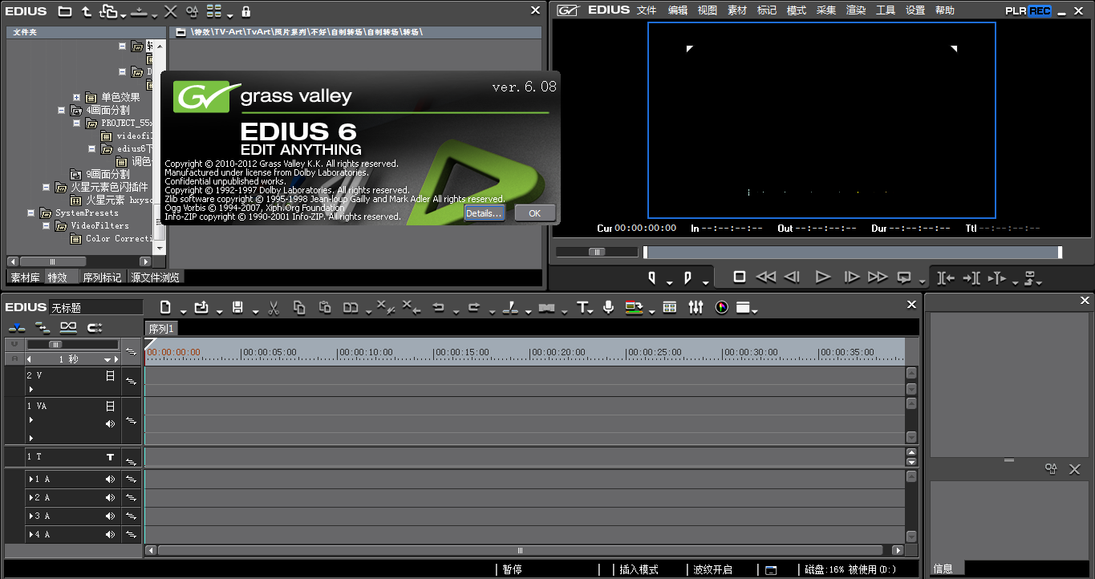Click the properties icon in effects panel toolbar
1095x579 pixels.
(191, 11)
